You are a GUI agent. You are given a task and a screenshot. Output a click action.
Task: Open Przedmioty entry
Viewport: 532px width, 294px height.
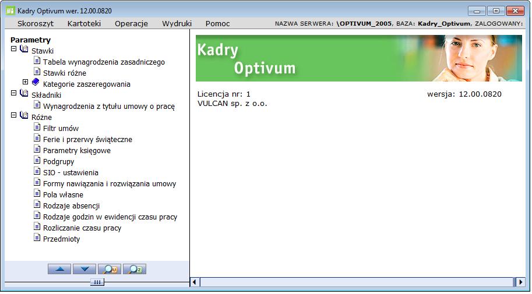click(61, 239)
